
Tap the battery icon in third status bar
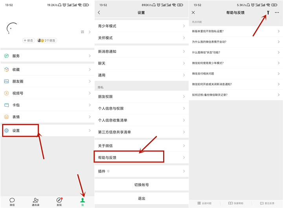click(x=274, y=5)
